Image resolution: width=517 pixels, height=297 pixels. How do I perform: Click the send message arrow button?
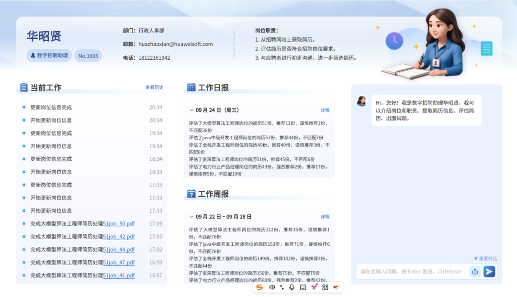point(489,271)
